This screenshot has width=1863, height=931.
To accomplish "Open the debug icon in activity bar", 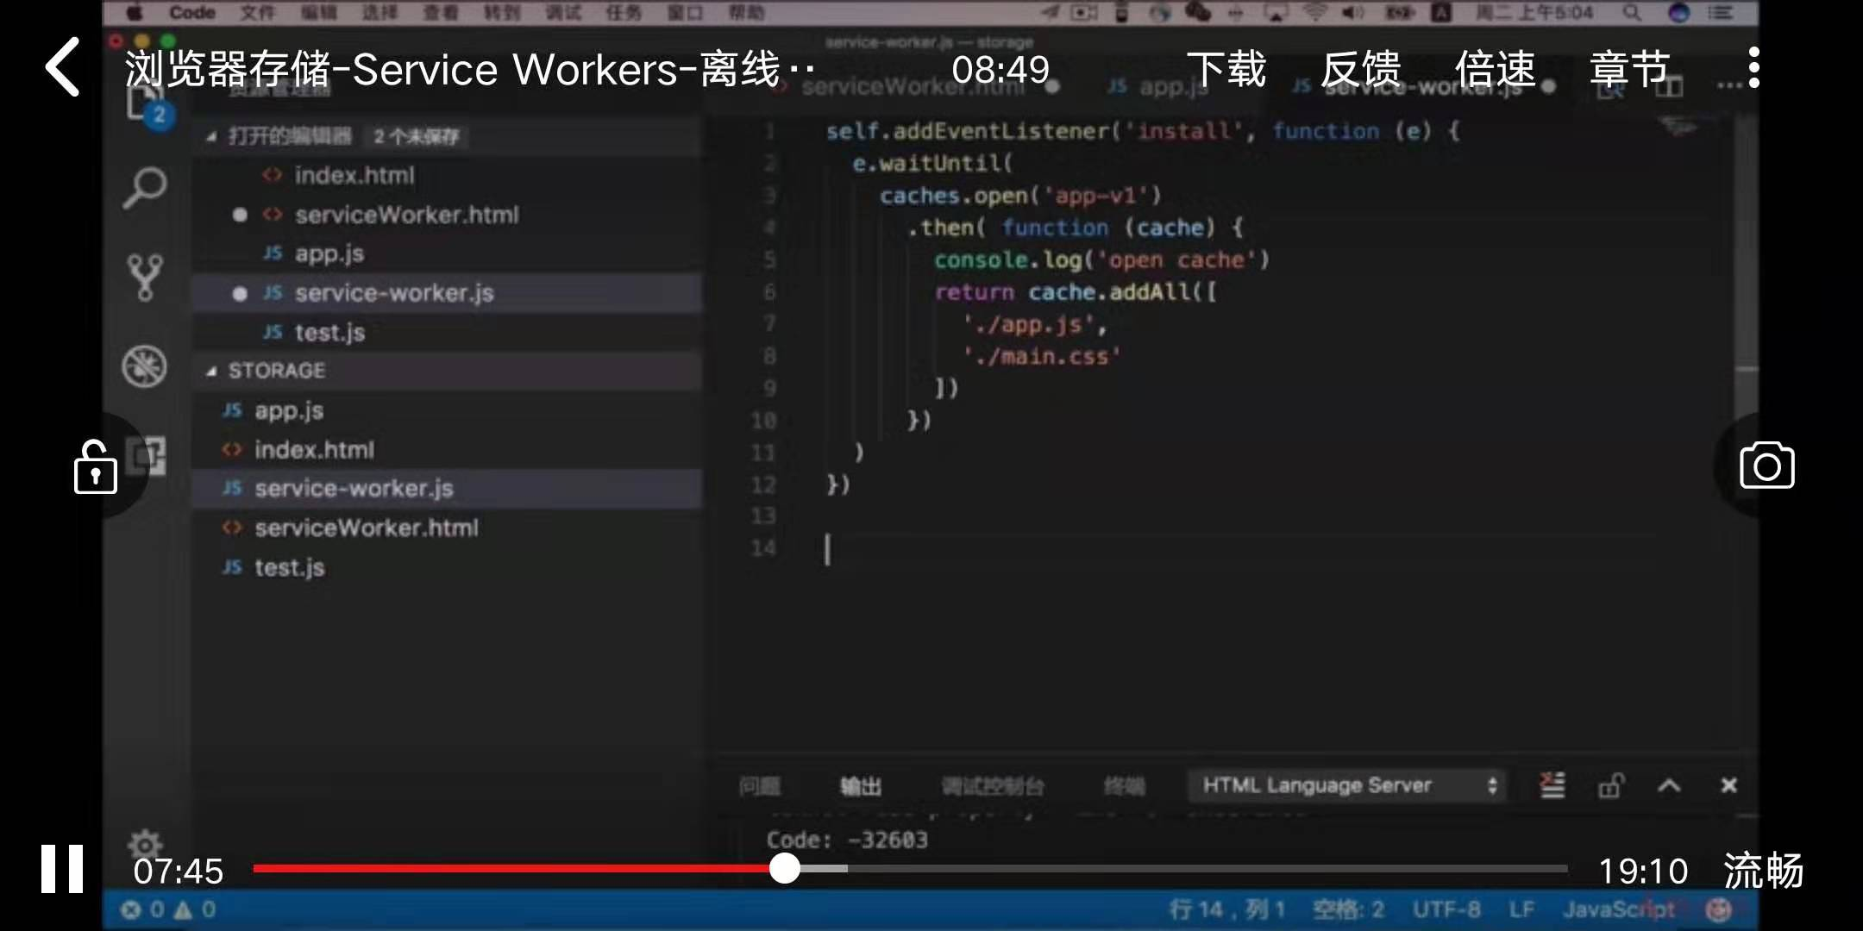I will [144, 366].
